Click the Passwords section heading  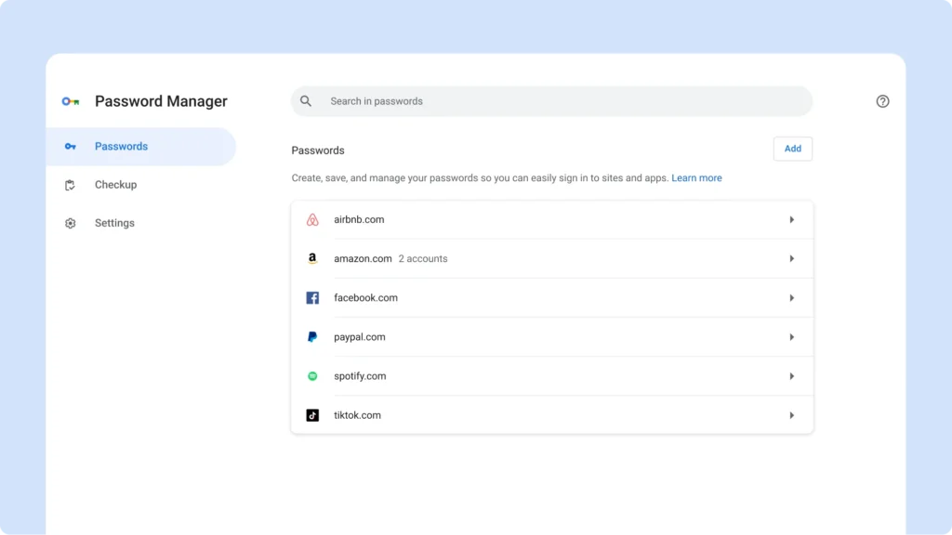[x=318, y=150]
